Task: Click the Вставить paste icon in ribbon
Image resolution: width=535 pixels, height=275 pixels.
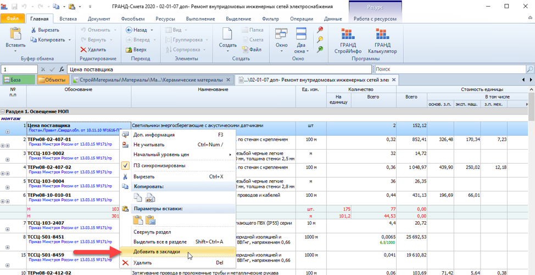Action: tap(15, 35)
